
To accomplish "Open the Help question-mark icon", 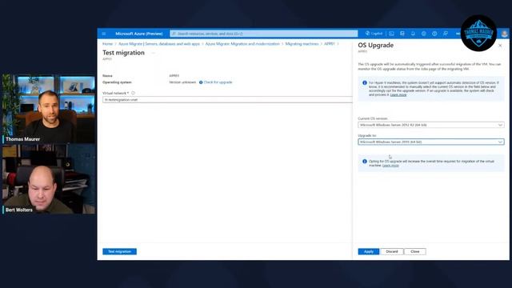I will (434, 34).
